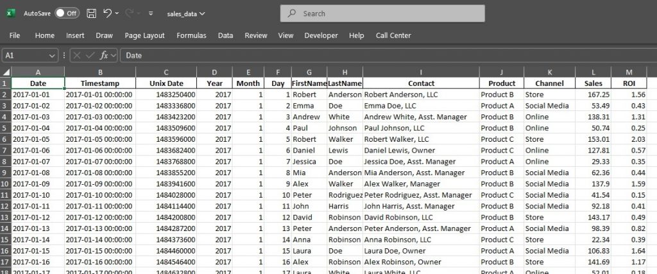
Task: Open the Formulas ribbon tab
Action: [191, 35]
